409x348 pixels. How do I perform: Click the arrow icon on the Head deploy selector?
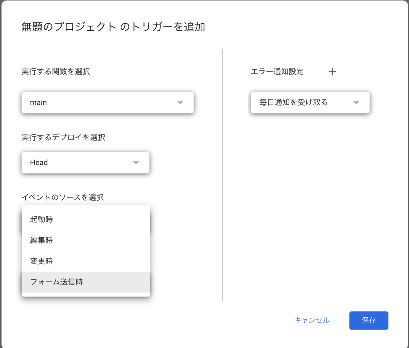tap(136, 163)
